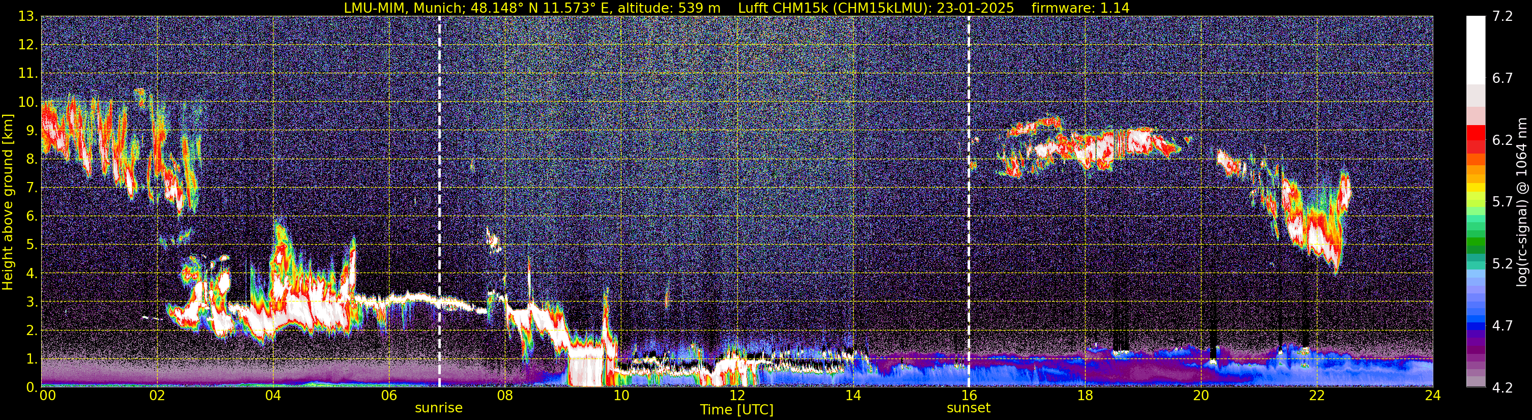Click the 'Time [UTC]' axis title
Viewport: 1532px width, 420px height.
point(736,410)
